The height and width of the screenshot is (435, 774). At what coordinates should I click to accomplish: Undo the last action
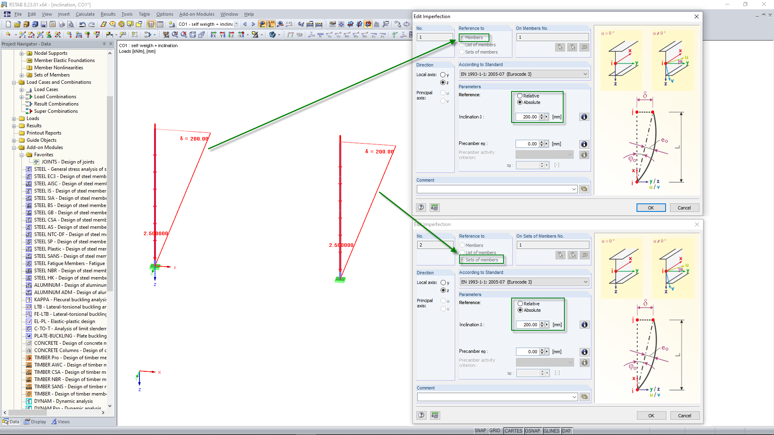[83, 24]
